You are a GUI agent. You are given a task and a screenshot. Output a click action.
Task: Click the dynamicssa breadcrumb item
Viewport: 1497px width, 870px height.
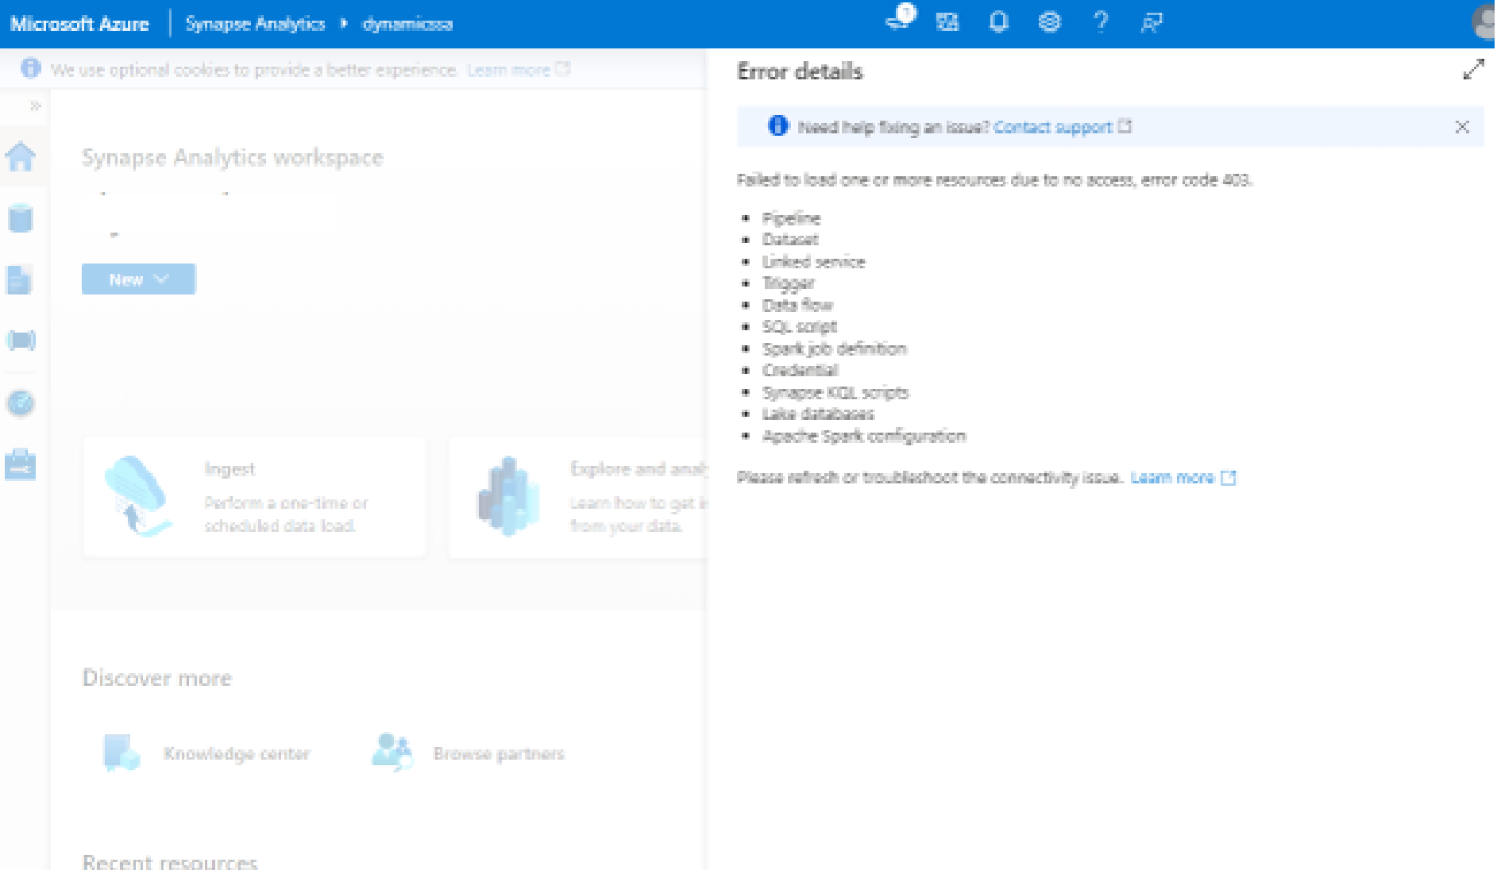(407, 23)
